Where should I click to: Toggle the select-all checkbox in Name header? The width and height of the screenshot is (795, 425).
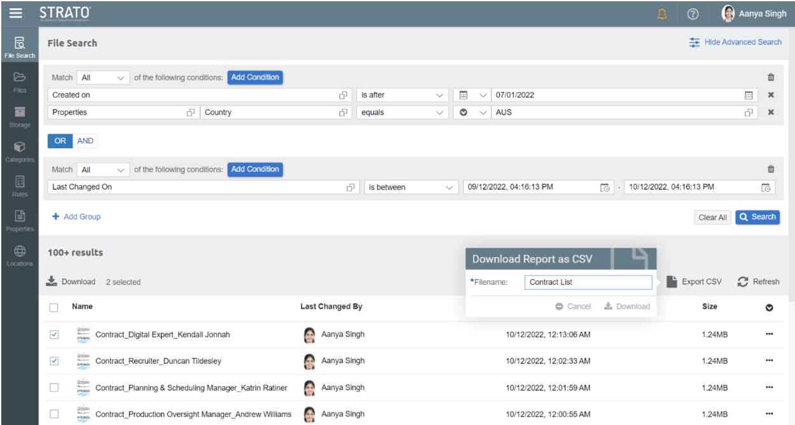tap(54, 307)
